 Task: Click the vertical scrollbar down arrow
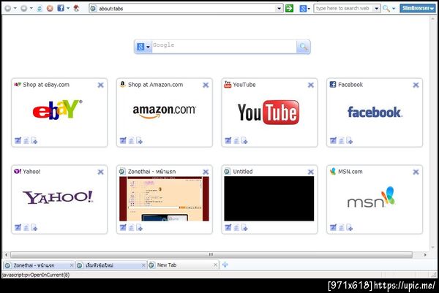(x=433, y=247)
